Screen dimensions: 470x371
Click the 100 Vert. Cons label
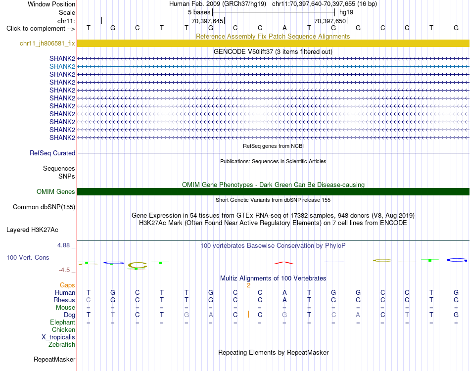coord(28,257)
